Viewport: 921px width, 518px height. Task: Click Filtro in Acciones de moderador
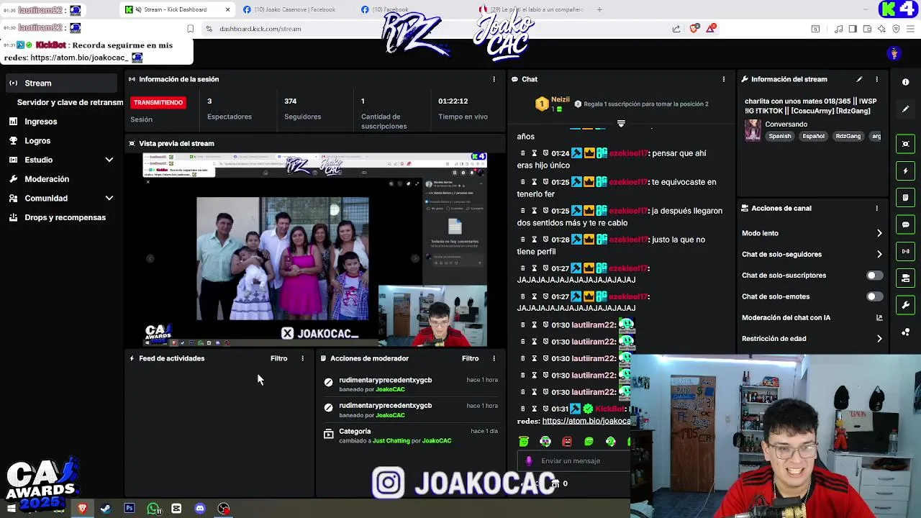(470, 358)
